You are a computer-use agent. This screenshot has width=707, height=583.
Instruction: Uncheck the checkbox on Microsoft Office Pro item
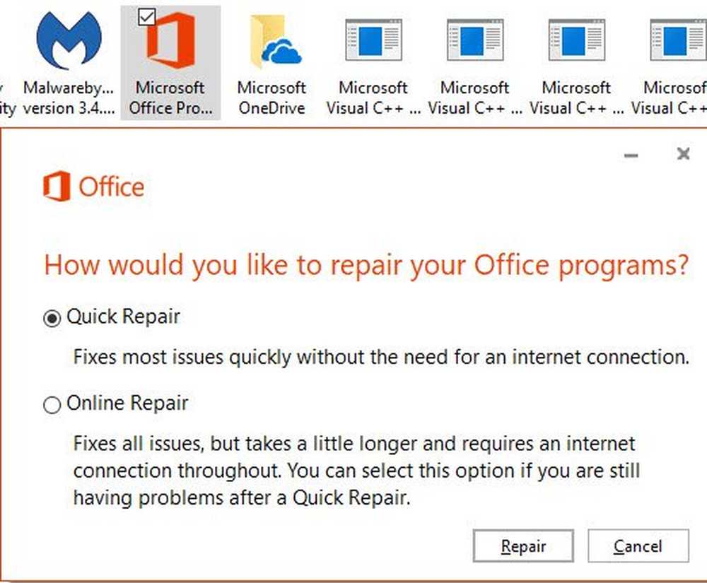(x=146, y=17)
